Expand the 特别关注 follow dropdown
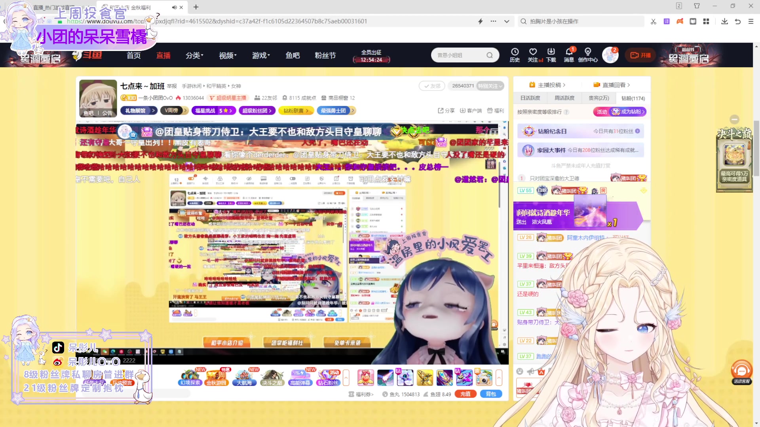 [490, 86]
